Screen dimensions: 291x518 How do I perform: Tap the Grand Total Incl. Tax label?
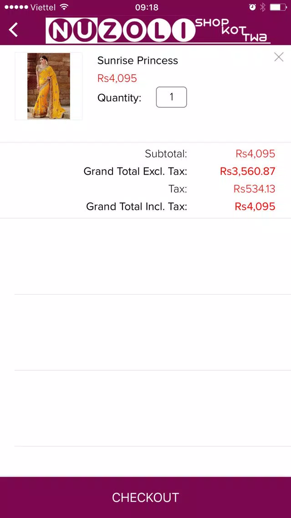coord(137,207)
